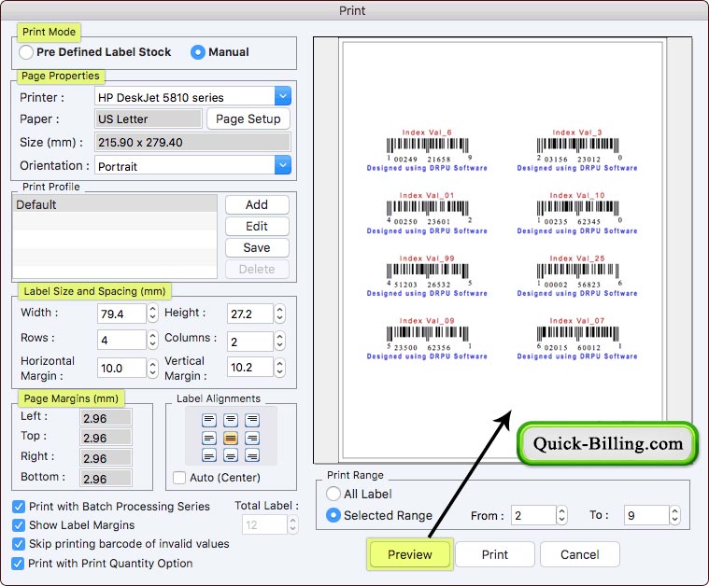
Task: Select bottom-center label alignment icon
Action: coord(231,455)
